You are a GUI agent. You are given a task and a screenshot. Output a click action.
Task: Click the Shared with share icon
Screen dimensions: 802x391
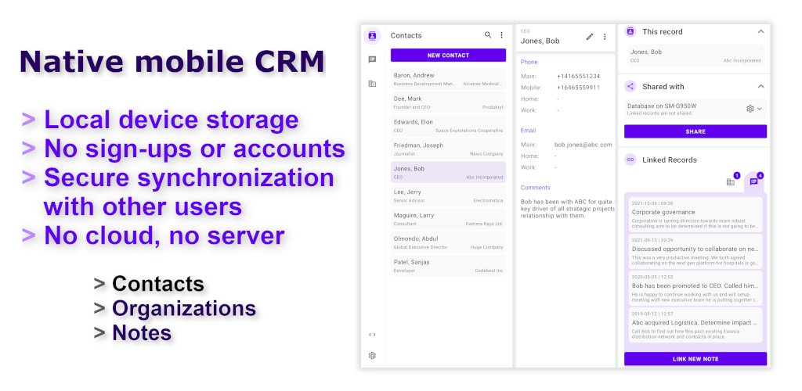tap(630, 87)
